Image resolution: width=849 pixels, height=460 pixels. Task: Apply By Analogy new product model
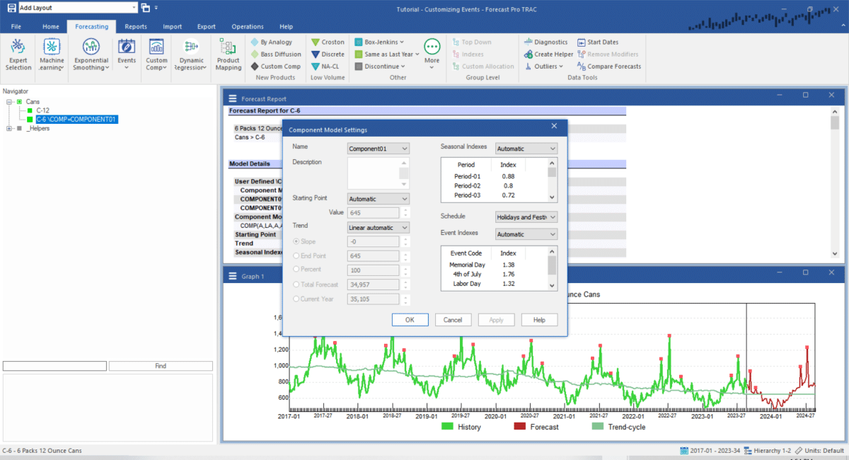(x=272, y=42)
